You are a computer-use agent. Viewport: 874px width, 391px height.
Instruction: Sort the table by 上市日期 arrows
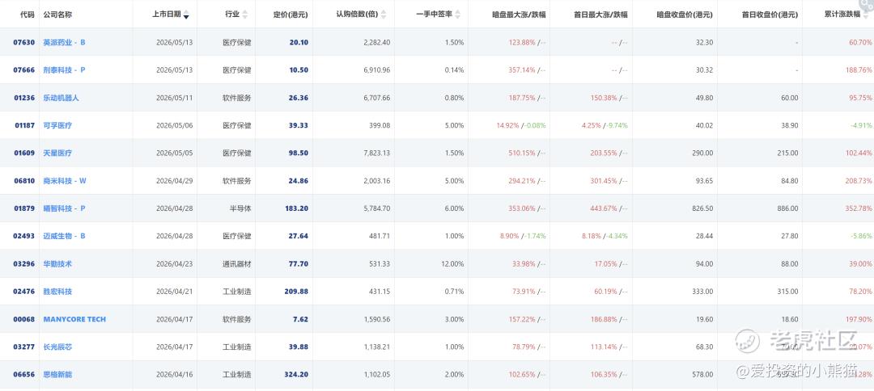186,15
